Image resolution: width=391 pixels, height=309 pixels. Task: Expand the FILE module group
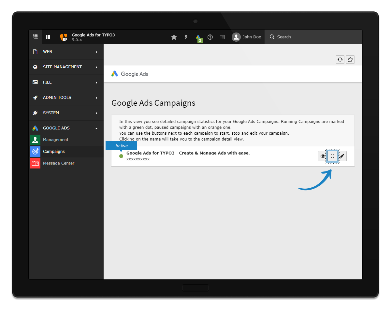(x=66, y=82)
